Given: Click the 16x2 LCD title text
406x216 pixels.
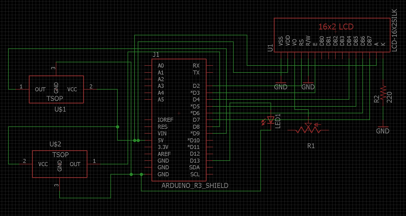Looking at the screenshot, I should [336, 27].
